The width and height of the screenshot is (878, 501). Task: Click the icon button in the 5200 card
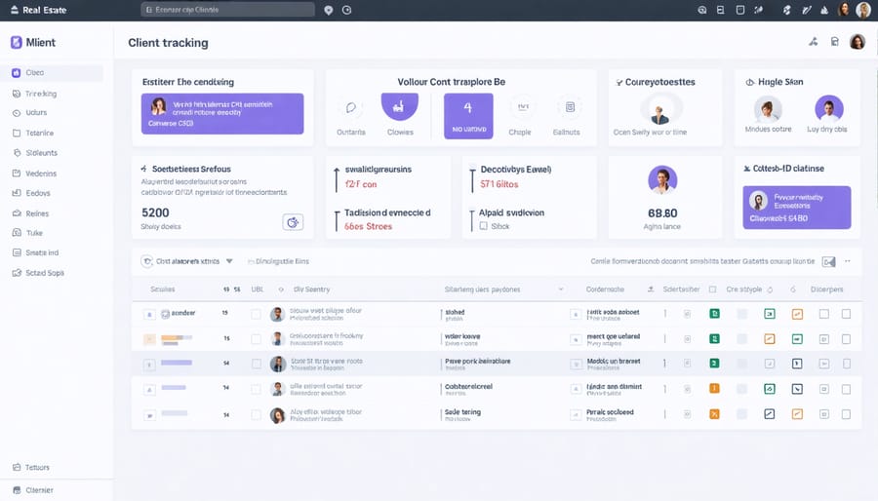pyautogui.click(x=293, y=222)
